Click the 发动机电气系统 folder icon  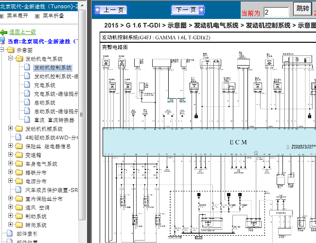pyautogui.click(x=19, y=59)
